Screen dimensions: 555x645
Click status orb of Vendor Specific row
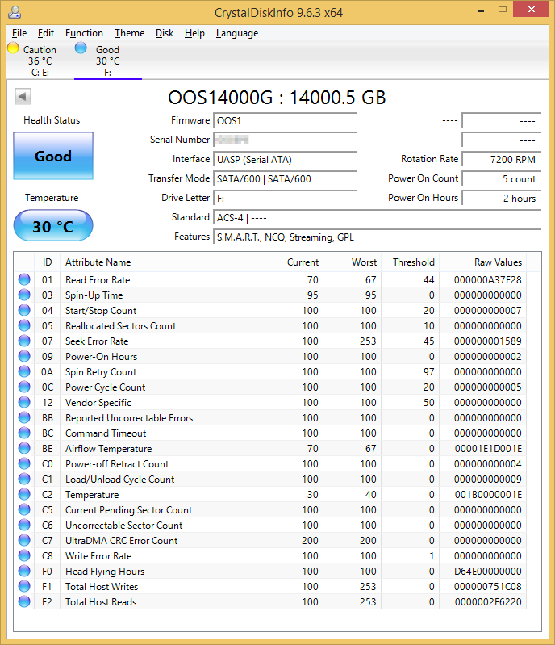tap(24, 402)
